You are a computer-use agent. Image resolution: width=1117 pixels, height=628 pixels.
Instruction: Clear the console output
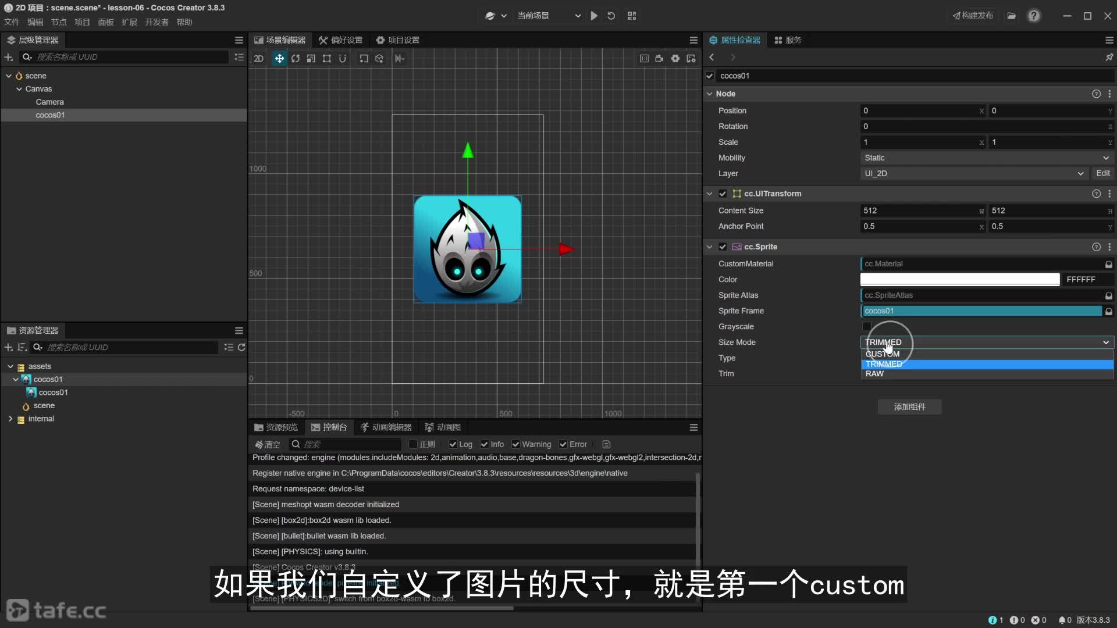267,444
